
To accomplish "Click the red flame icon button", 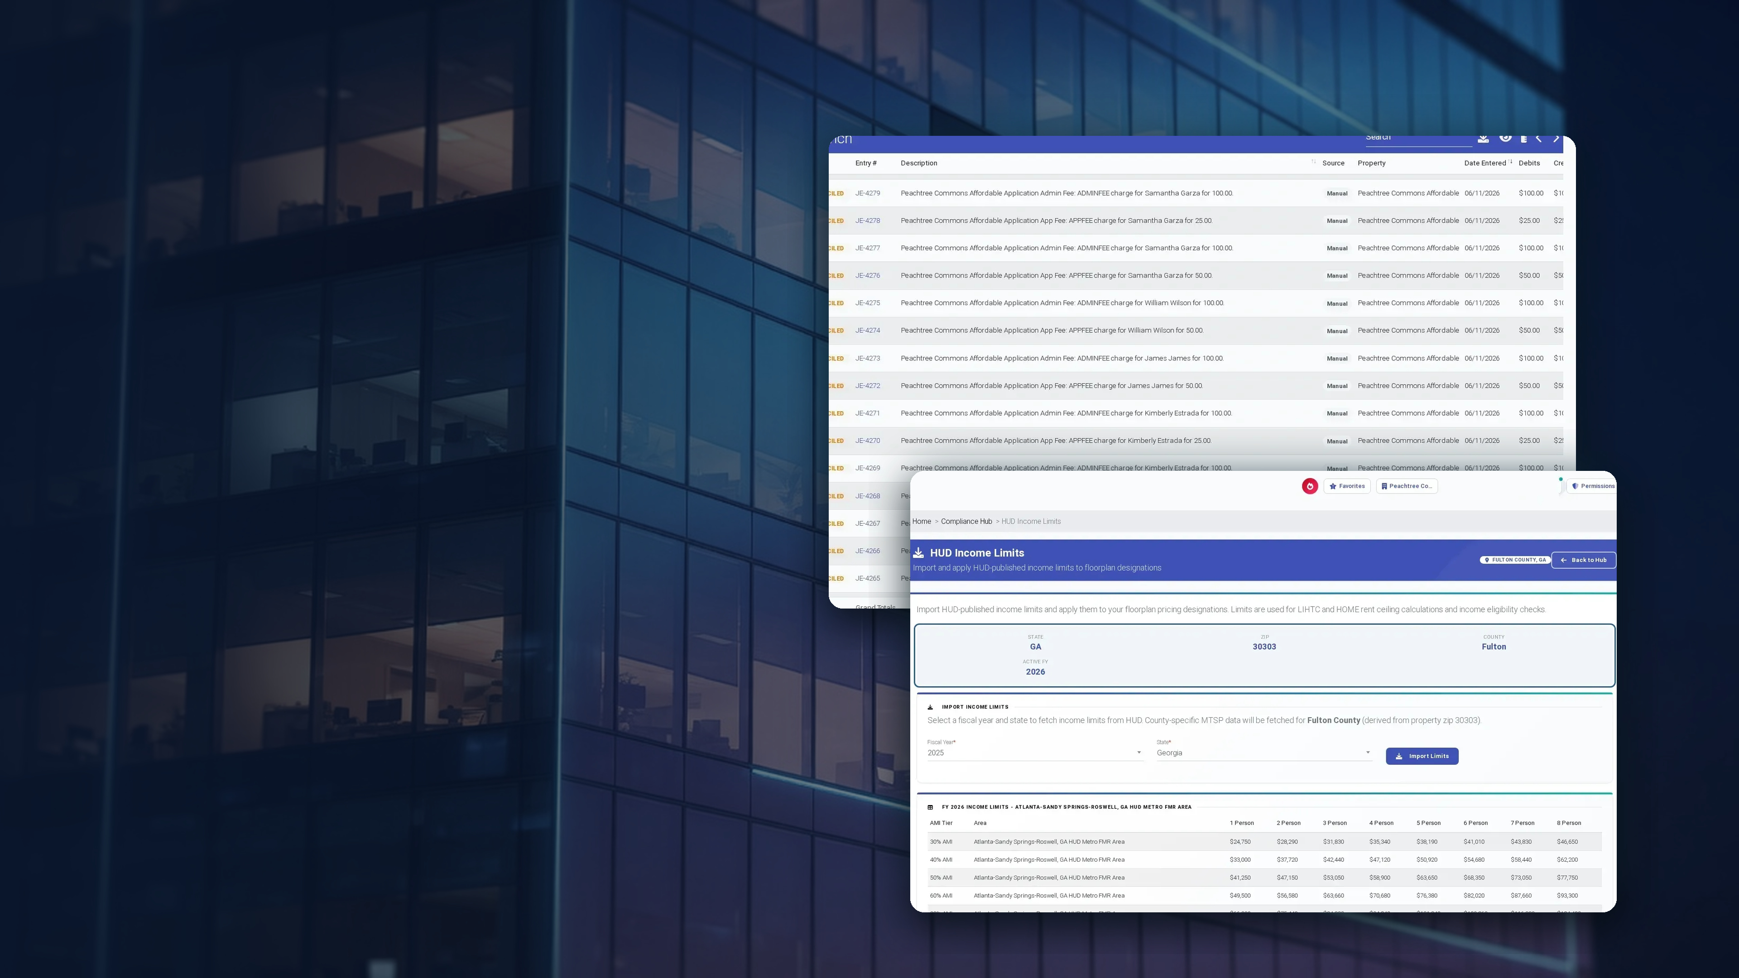I will (x=1310, y=486).
